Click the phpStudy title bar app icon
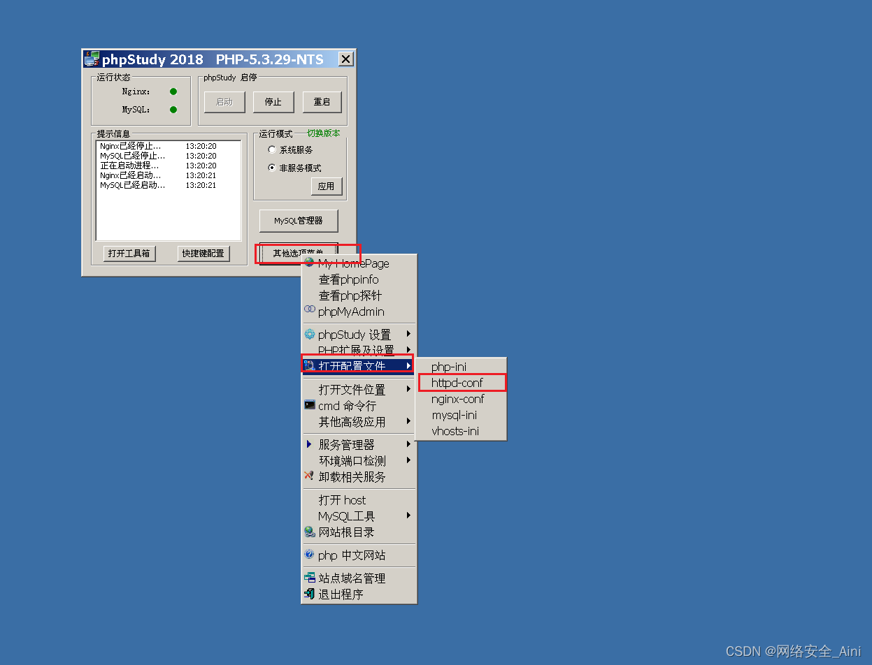The width and height of the screenshot is (872, 665). click(92, 59)
